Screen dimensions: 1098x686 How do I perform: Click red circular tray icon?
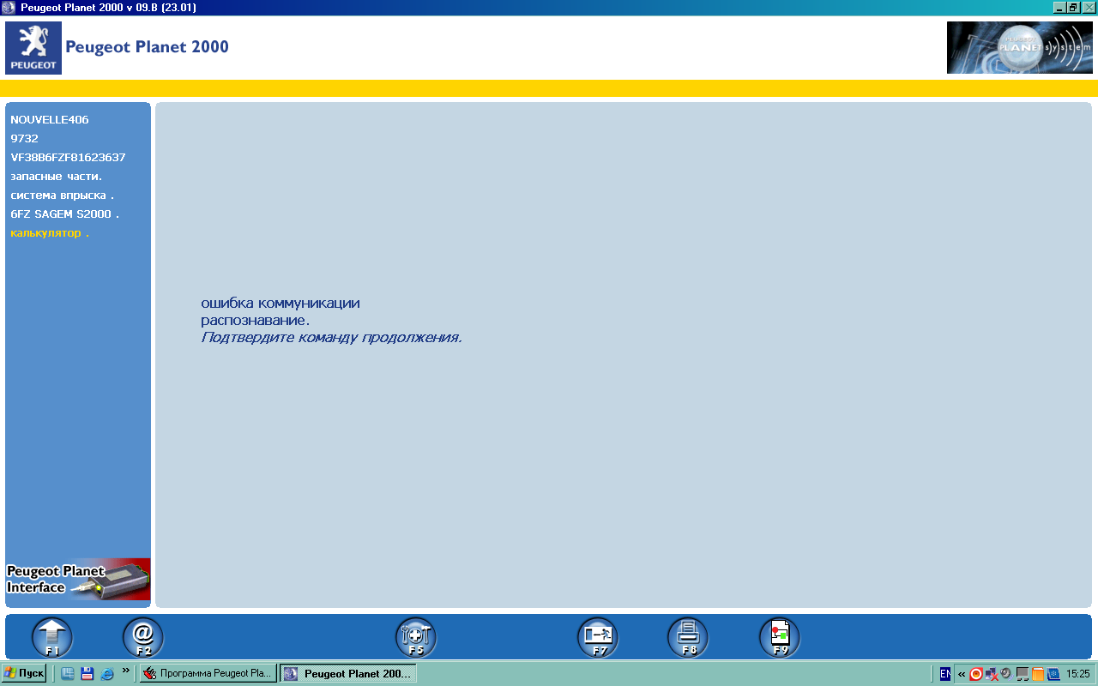point(976,674)
